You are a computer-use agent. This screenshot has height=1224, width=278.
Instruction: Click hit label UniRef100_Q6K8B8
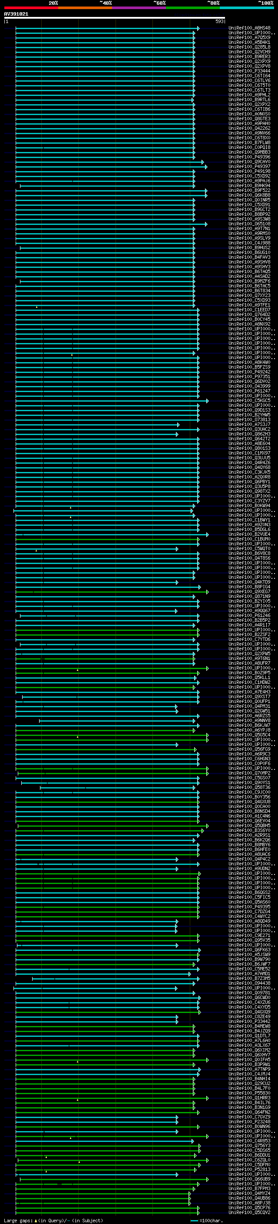pyautogui.click(x=249, y=195)
